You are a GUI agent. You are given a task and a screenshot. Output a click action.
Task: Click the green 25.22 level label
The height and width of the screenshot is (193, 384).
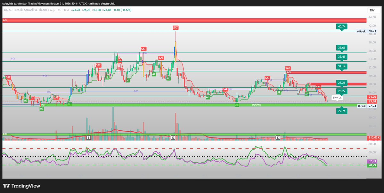pos(342,91)
